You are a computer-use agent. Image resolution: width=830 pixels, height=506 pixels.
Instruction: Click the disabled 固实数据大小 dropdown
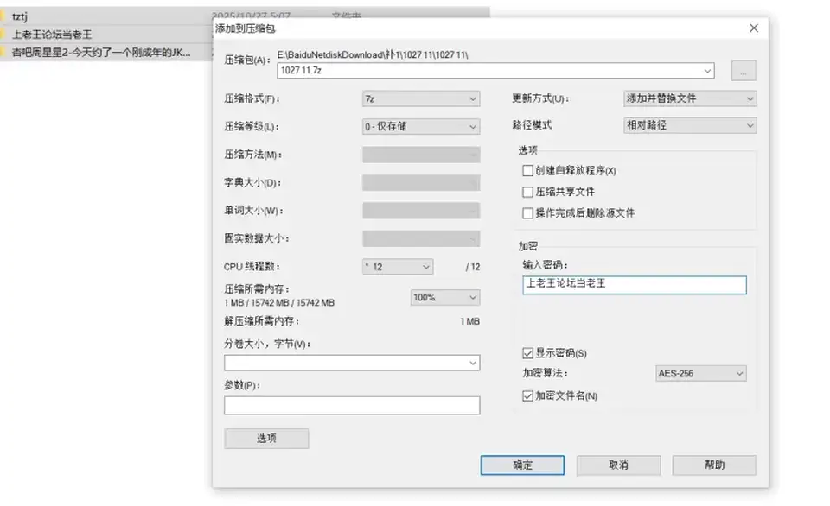(x=421, y=239)
